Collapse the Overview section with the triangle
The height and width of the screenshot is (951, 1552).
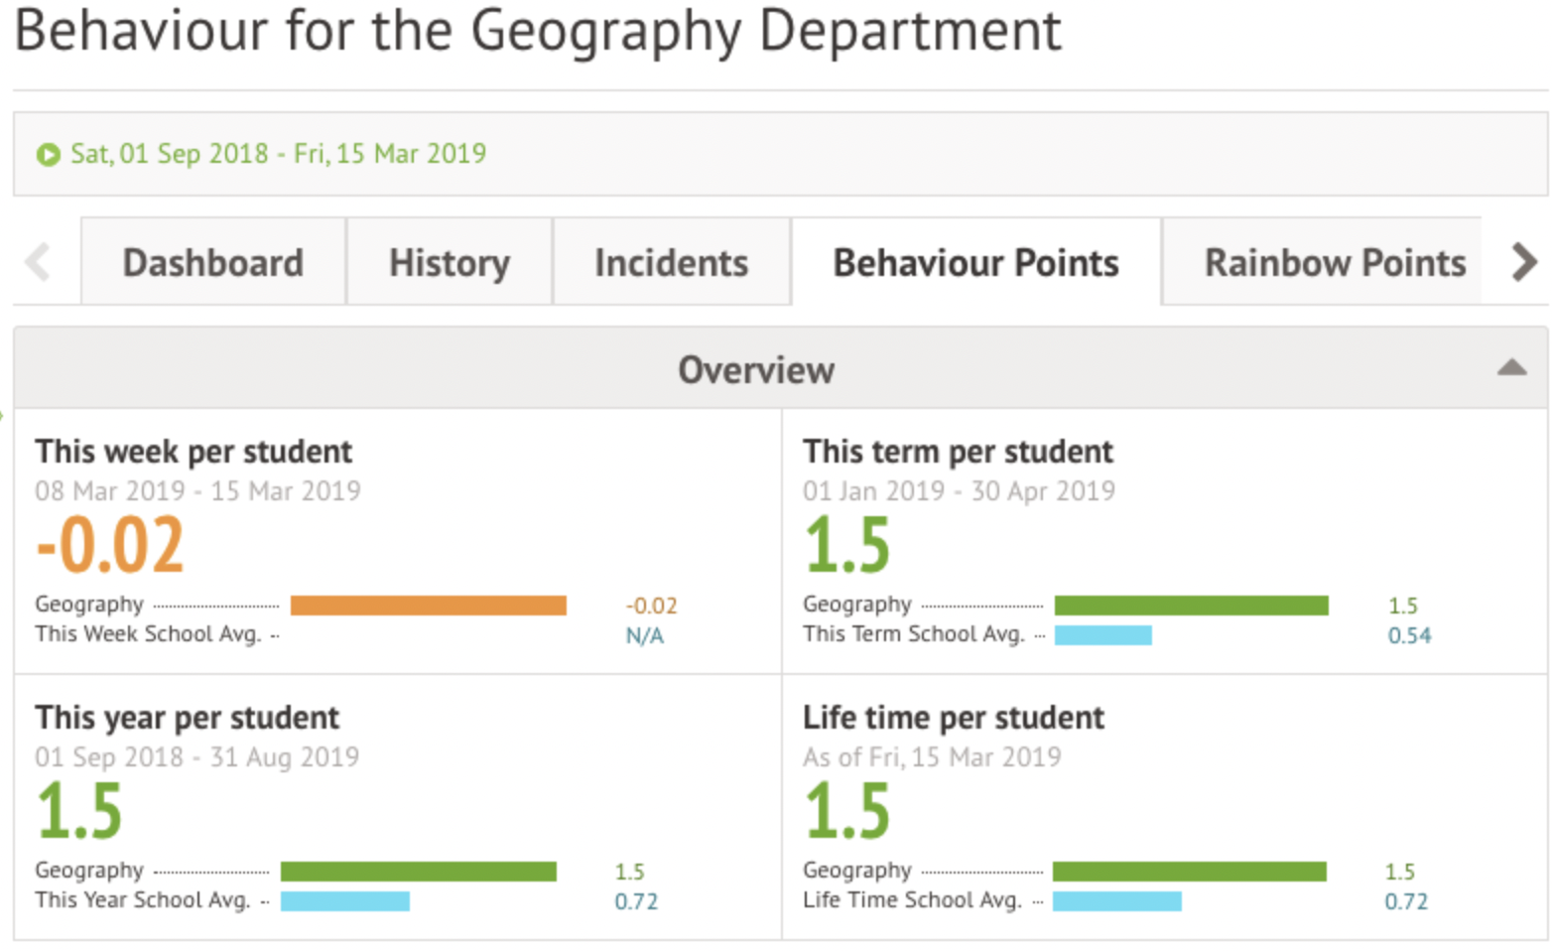[x=1510, y=368]
